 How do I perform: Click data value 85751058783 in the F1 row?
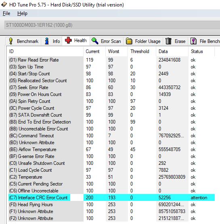pos(172,211)
